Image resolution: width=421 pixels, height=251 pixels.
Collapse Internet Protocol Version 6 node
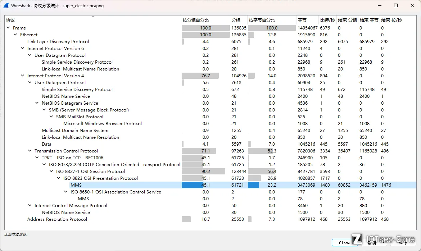click(23, 48)
